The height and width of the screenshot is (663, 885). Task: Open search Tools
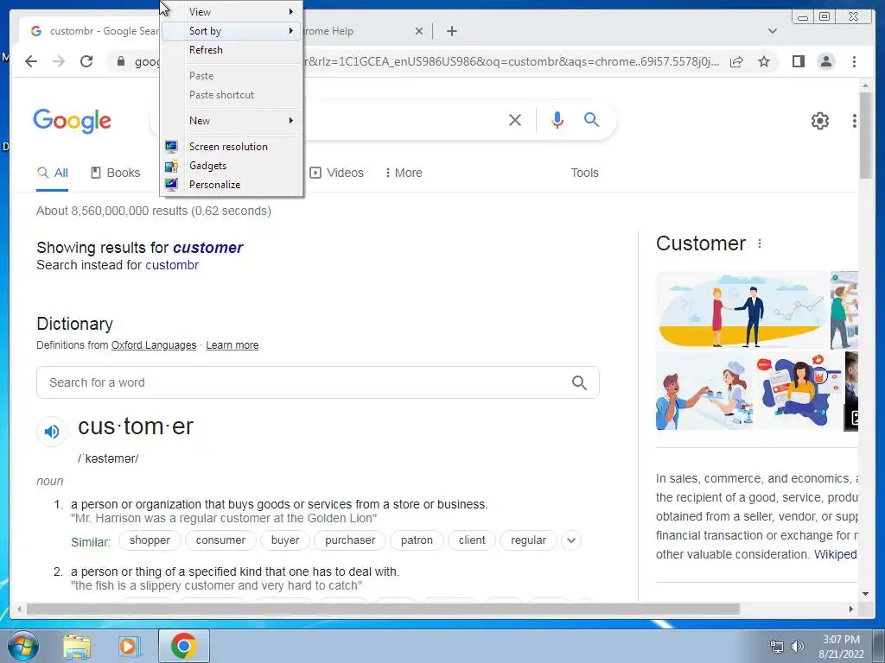pos(584,173)
